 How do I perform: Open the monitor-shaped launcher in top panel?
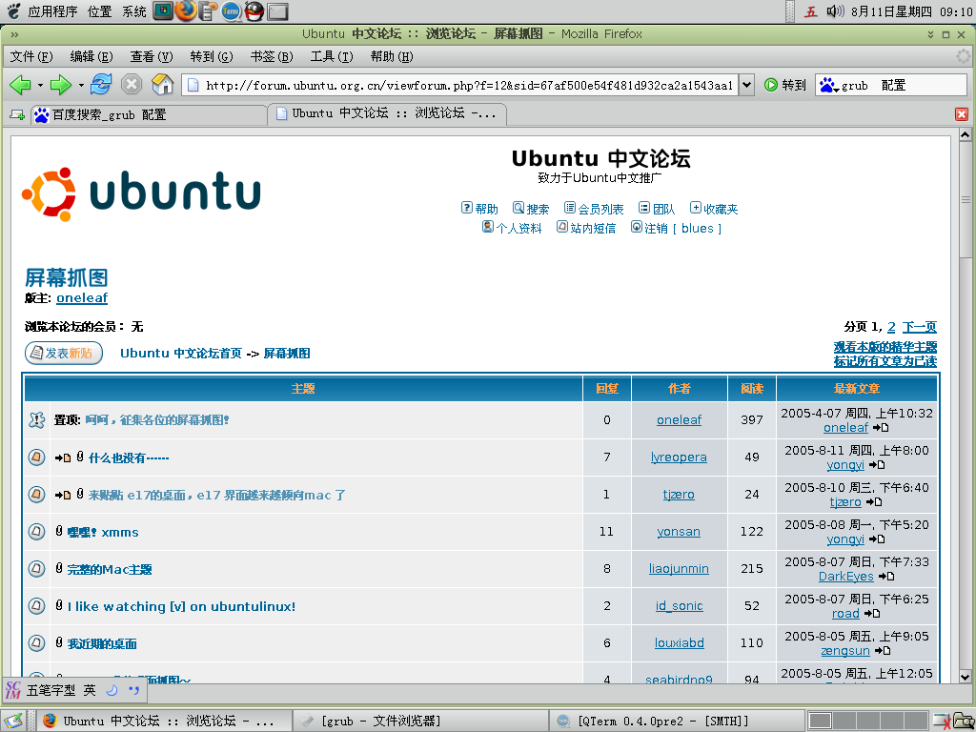pyautogui.click(x=163, y=10)
